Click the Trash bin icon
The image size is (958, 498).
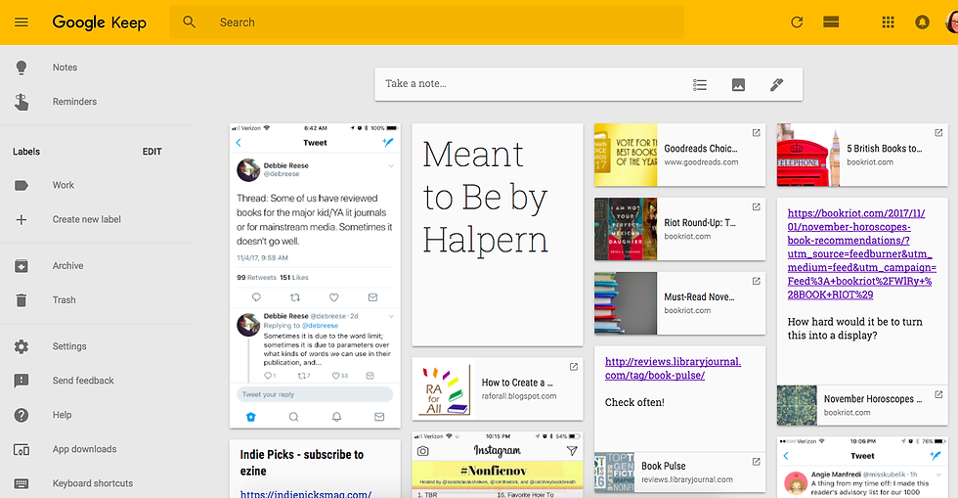pos(22,300)
